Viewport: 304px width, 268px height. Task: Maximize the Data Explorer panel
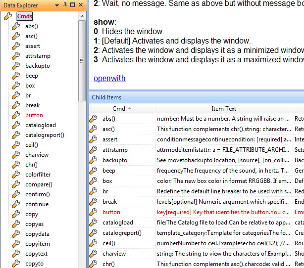[73, 5]
